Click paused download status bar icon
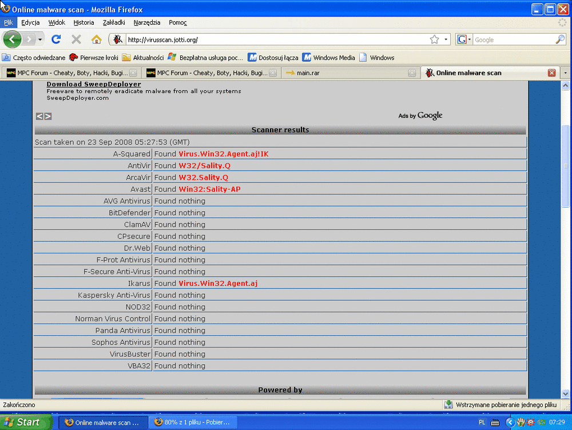The width and height of the screenshot is (572, 430). pos(448,404)
